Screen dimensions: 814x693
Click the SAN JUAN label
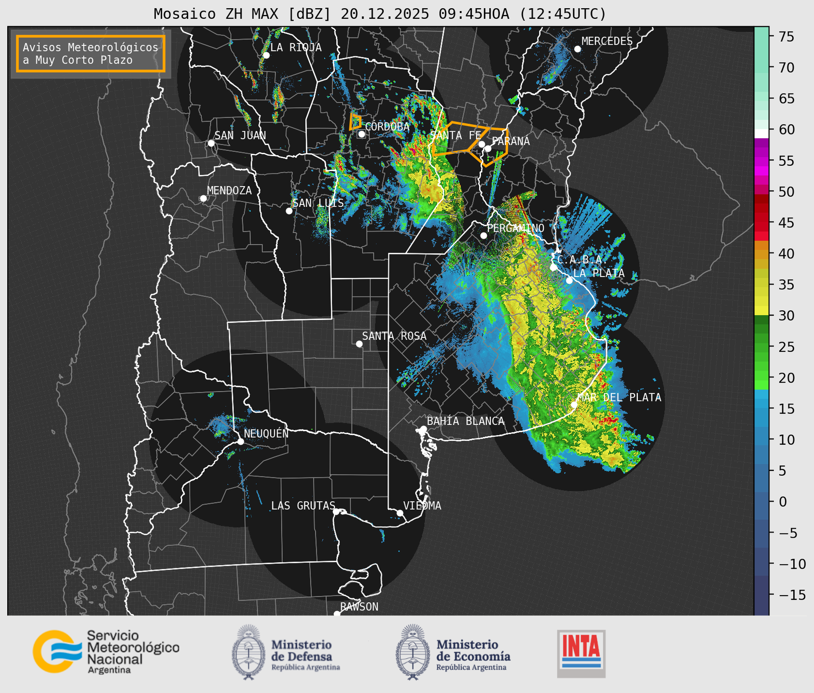click(240, 135)
